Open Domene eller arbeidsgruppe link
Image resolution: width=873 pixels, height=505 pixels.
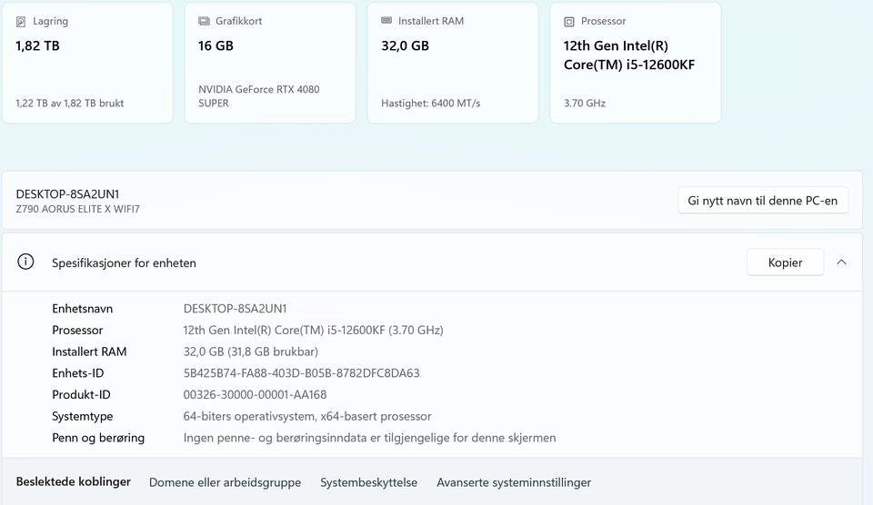(225, 482)
